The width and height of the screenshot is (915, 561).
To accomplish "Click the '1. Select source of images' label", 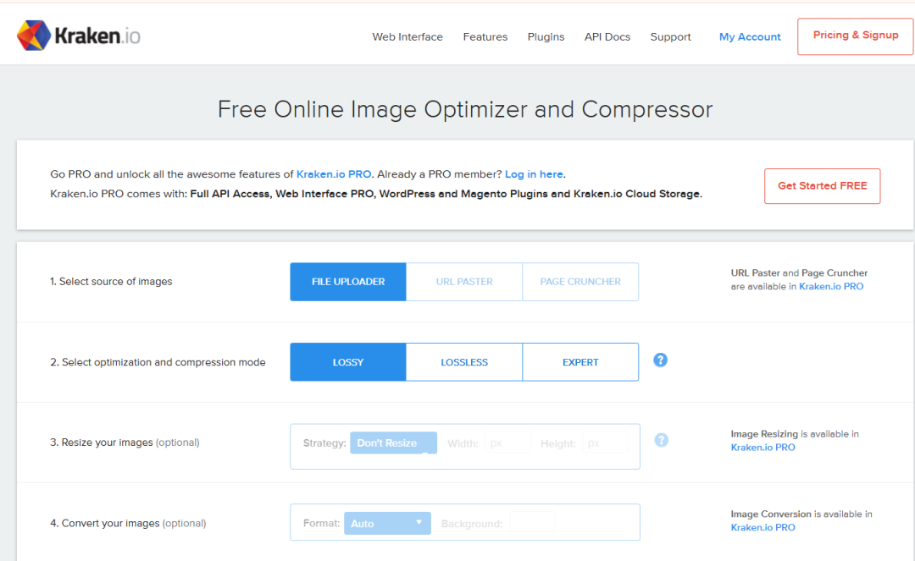I will (111, 282).
